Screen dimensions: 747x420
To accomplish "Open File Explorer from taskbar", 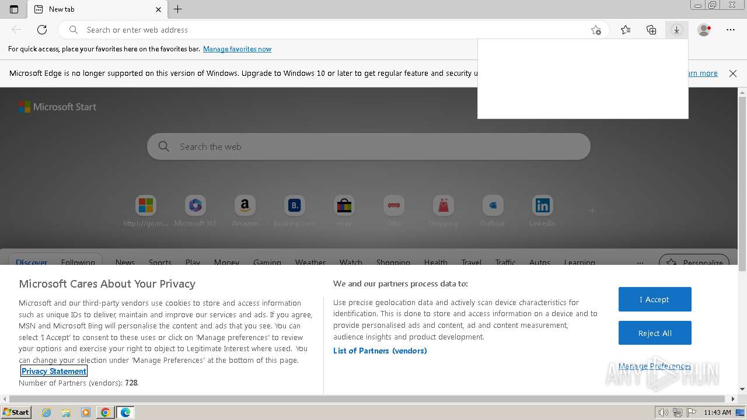I will pyautogui.click(x=66, y=412).
